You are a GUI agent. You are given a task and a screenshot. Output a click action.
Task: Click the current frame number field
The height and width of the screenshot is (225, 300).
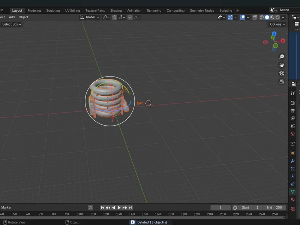pos(220,208)
